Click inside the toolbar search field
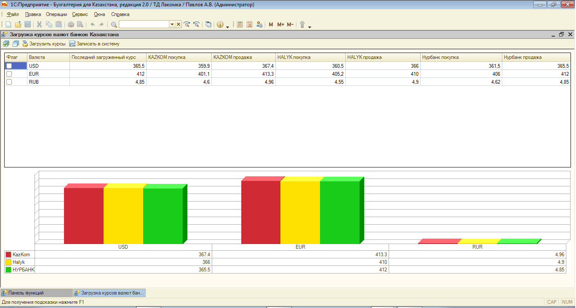 pyautogui.click(x=144, y=24)
